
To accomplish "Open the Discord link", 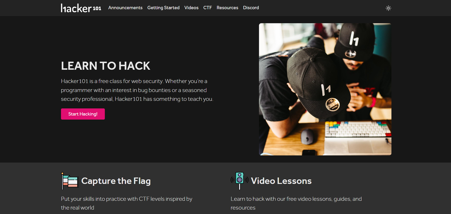I will click(x=251, y=8).
